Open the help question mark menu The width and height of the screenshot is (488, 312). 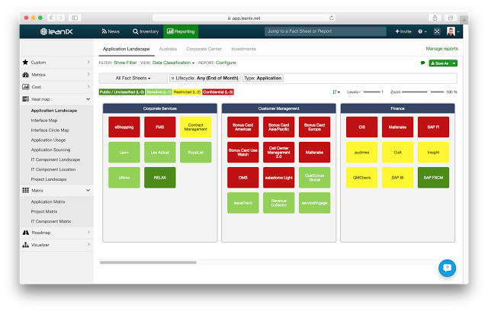point(422,31)
